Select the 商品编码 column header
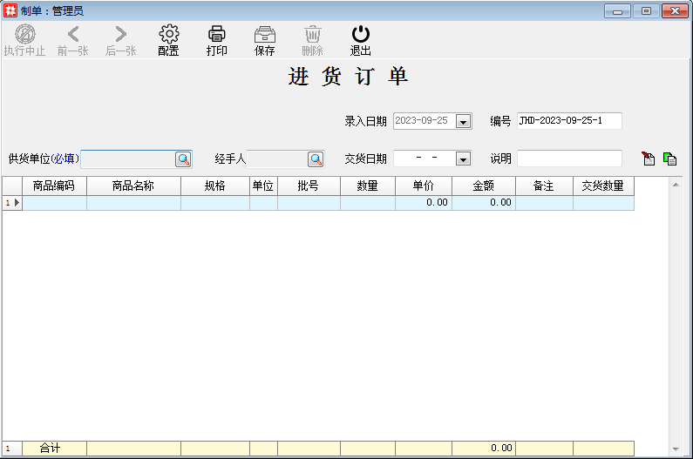This screenshot has width=693, height=459. pyautogui.click(x=54, y=186)
